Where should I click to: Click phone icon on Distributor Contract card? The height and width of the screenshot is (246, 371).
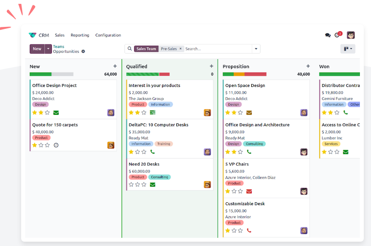point(346,112)
